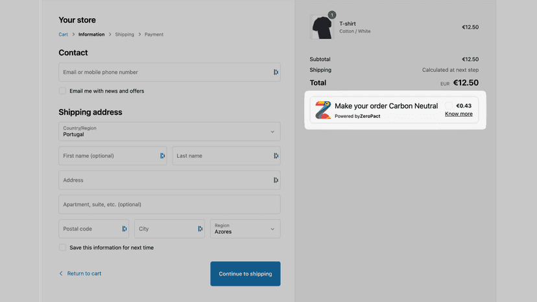Select Payment step in breadcrumb
The width and height of the screenshot is (537, 302).
[x=154, y=34]
